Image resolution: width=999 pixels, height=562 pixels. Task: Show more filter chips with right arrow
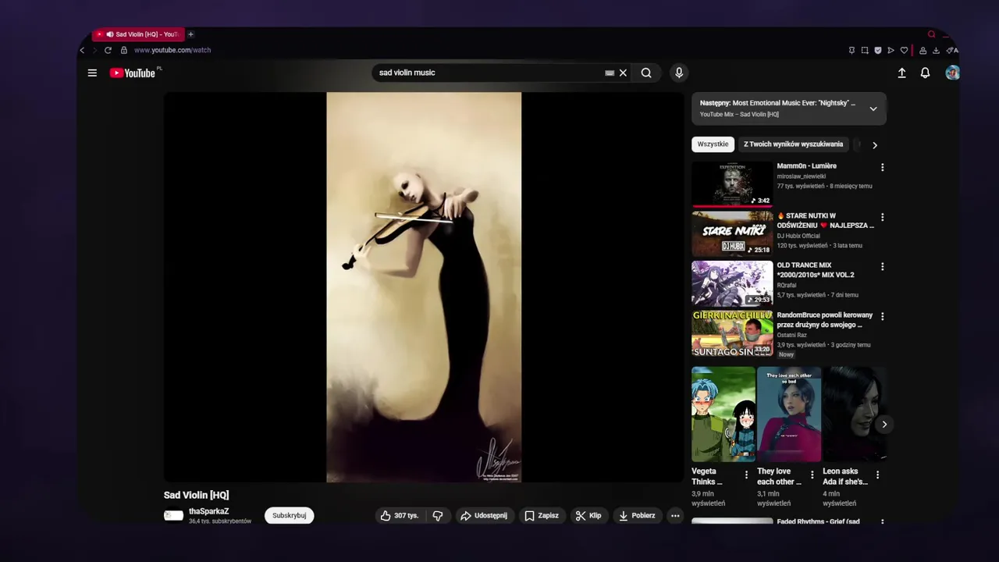[x=874, y=144]
